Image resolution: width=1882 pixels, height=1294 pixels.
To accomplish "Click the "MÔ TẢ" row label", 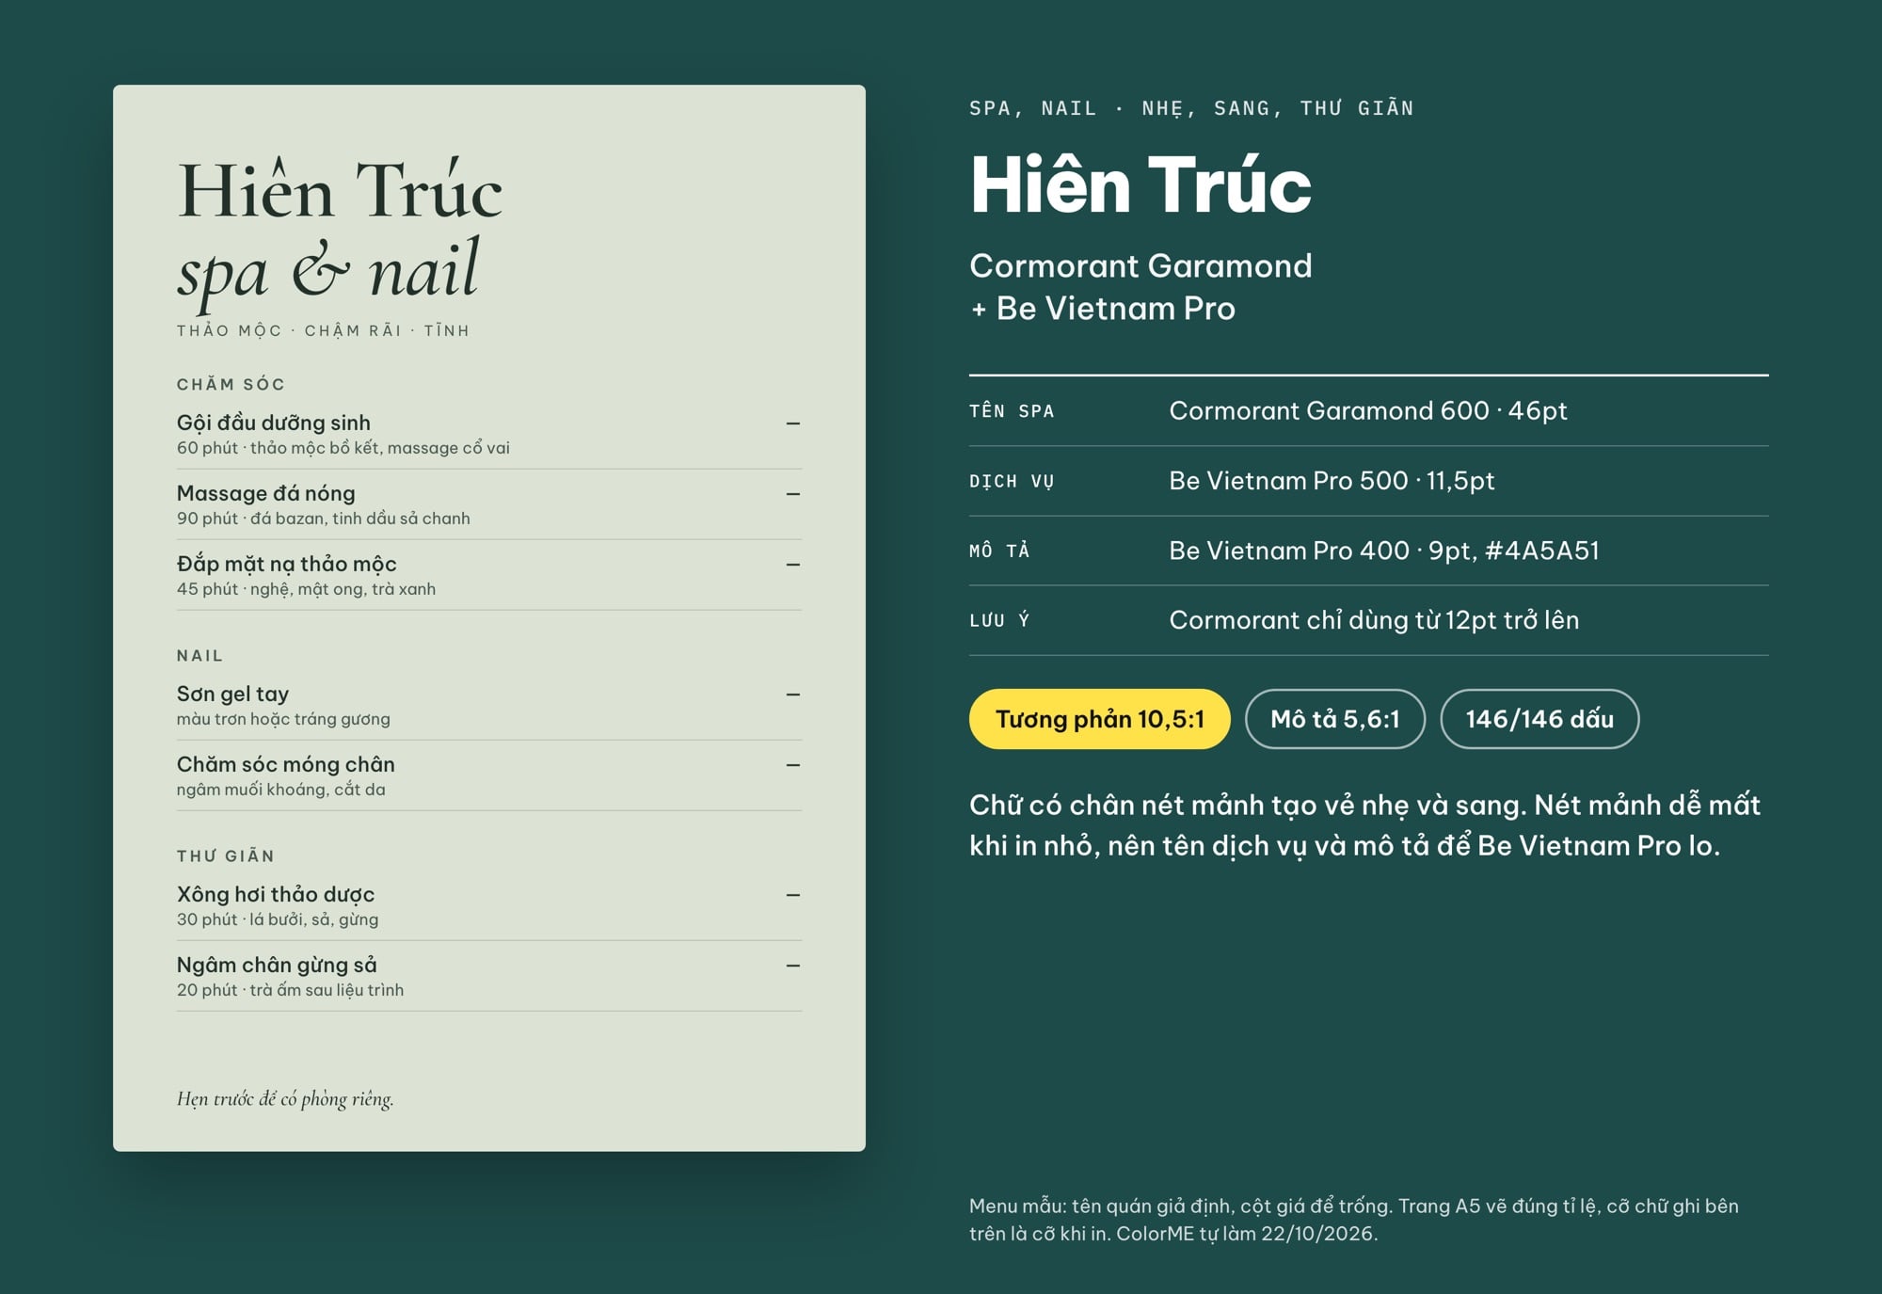I will coord(999,551).
